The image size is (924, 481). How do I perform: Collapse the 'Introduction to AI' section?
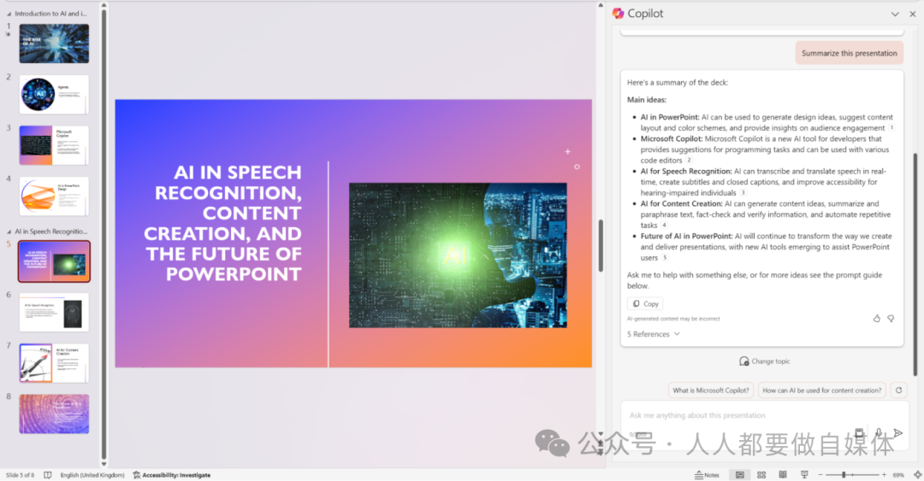(9, 15)
